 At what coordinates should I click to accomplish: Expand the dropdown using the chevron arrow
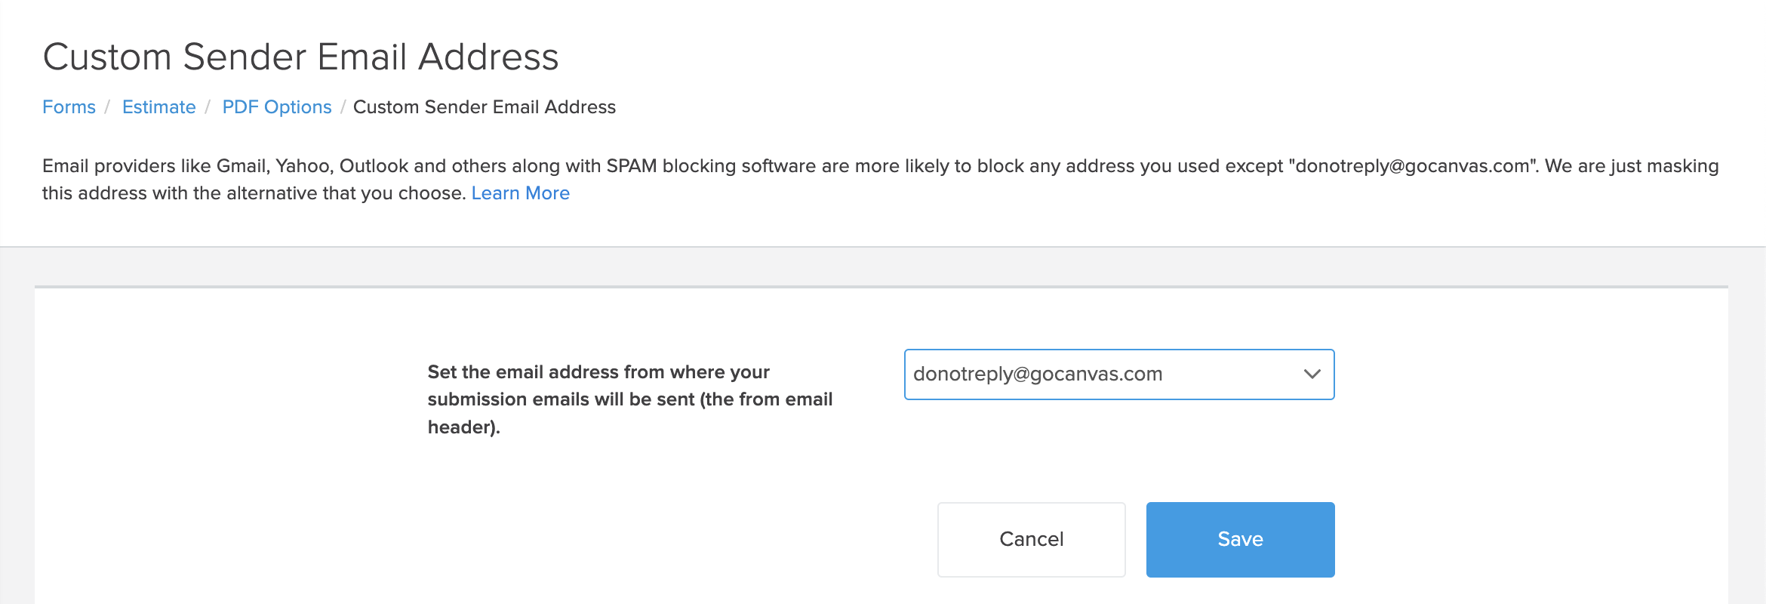click(x=1312, y=374)
